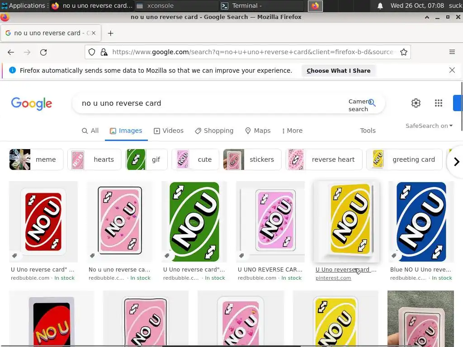Open Google quick settings gear

point(416,103)
